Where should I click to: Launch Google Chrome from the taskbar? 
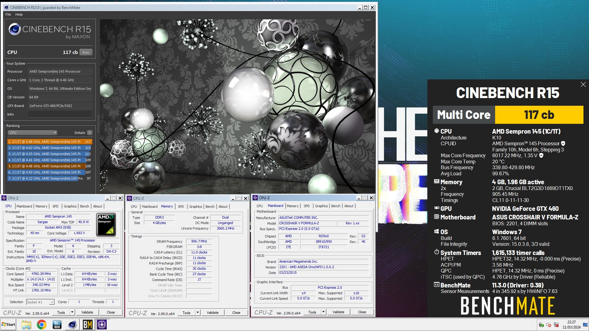42,325
